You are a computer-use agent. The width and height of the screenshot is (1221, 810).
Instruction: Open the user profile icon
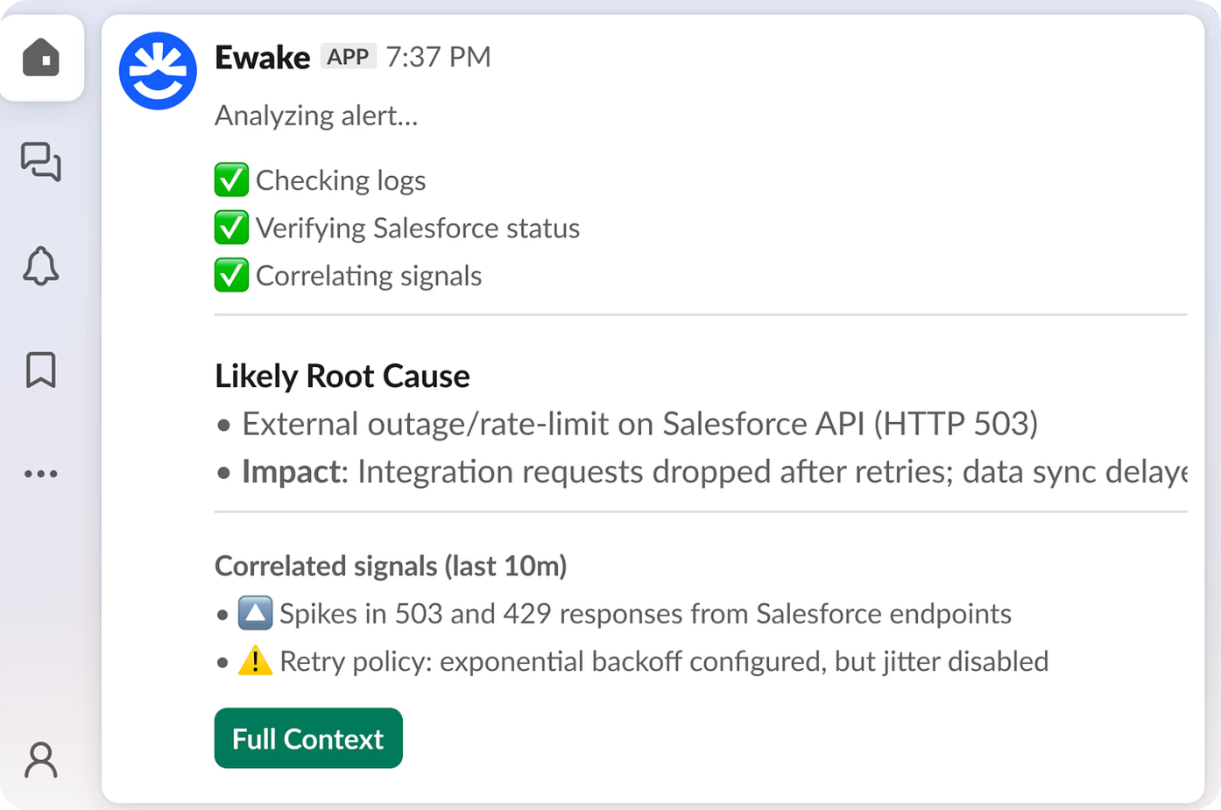(41, 760)
